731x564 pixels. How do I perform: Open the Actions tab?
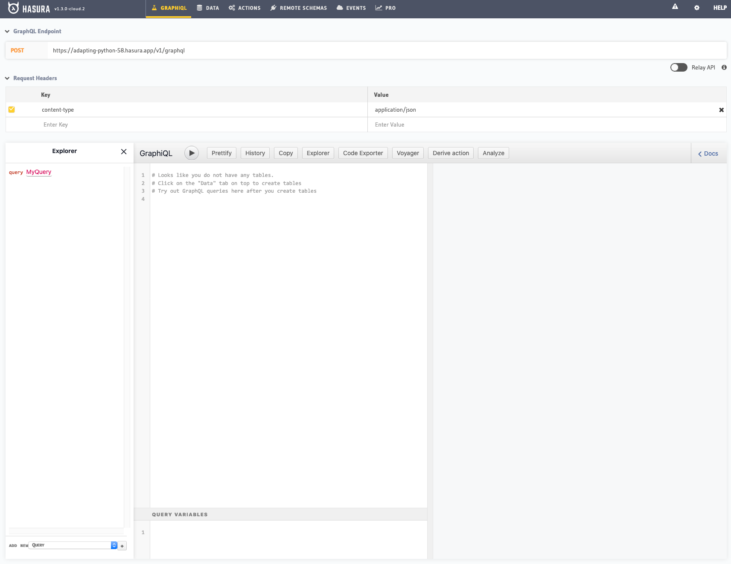245,8
